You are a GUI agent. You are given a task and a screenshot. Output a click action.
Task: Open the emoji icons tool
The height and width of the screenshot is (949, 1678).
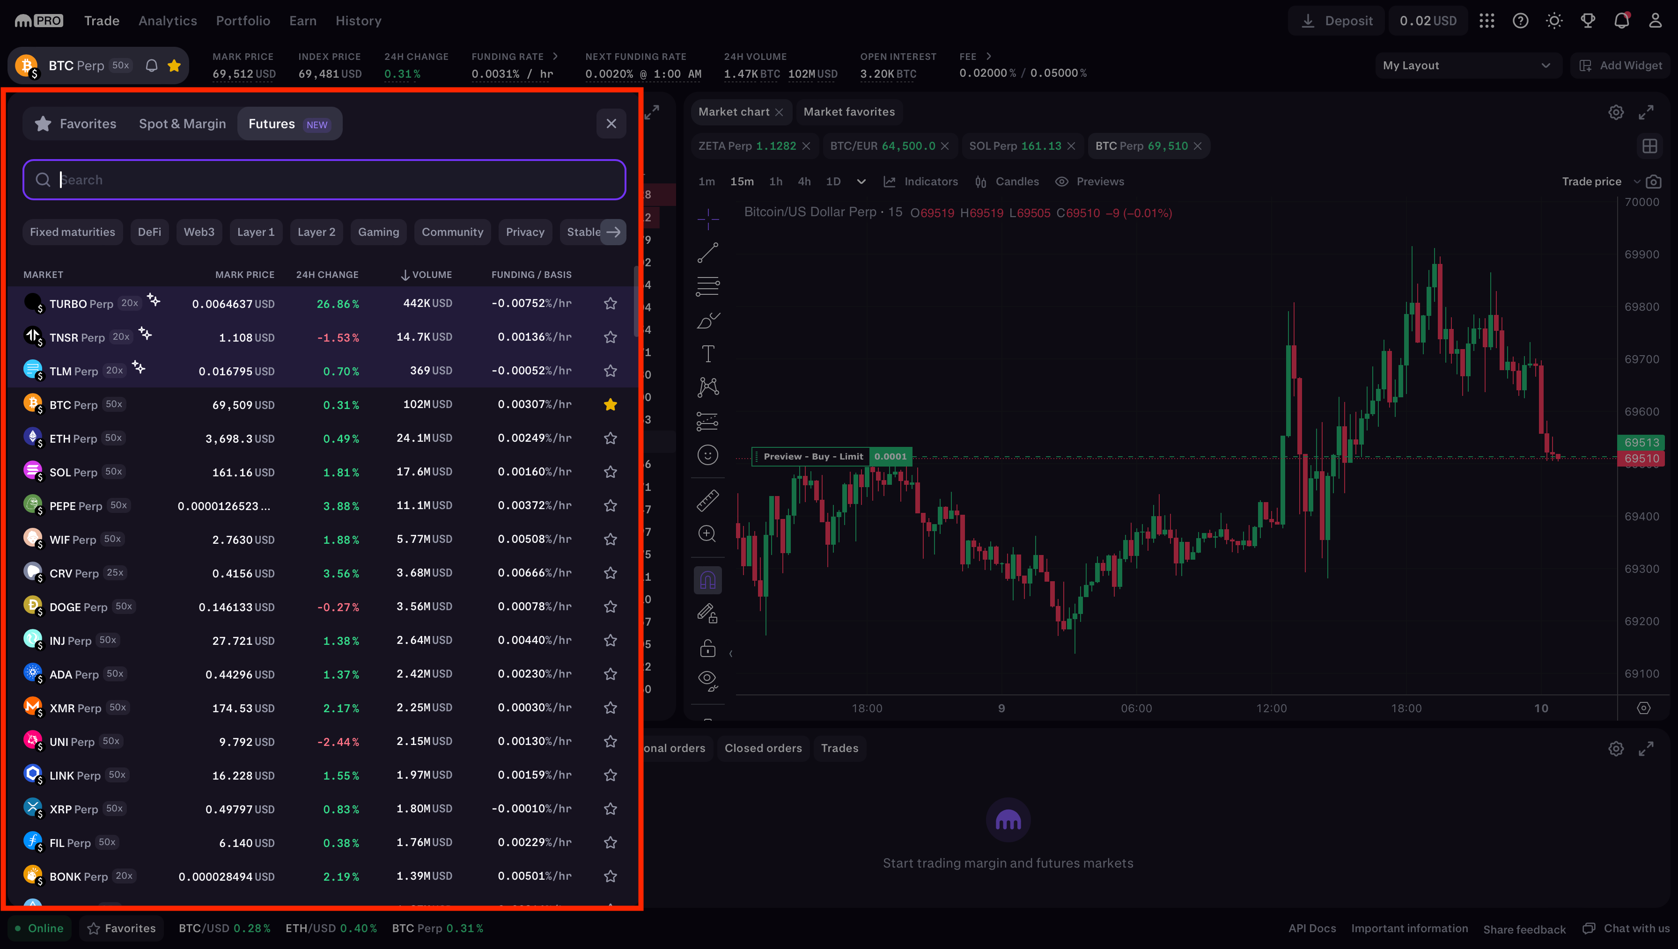click(707, 455)
